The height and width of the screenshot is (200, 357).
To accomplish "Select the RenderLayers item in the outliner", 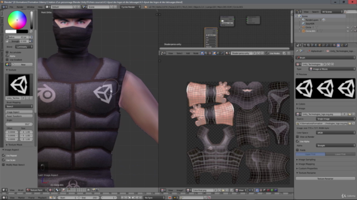I will tap(312, 20).
